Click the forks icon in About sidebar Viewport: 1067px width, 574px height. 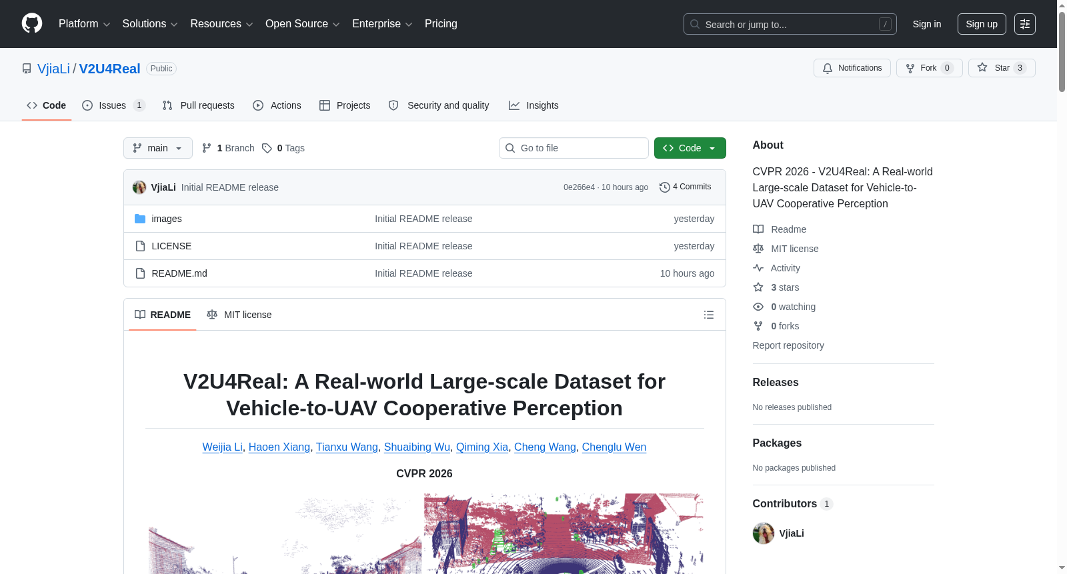(x=758, y=326)
